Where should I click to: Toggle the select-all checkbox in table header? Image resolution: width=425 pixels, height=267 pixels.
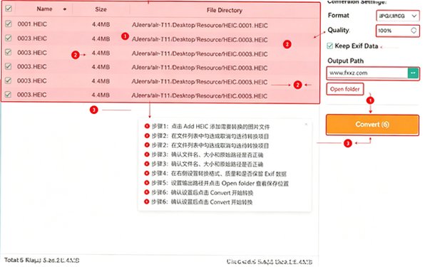[x=9, y=8]
